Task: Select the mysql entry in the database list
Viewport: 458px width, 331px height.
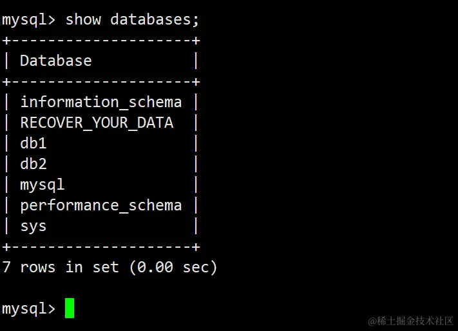Action: tap(43, 185)
